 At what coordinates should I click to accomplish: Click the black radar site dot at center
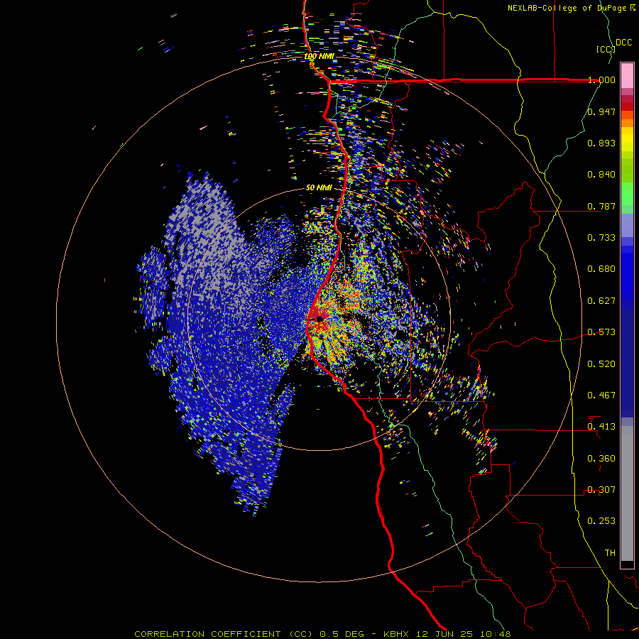tap(319, 319)
